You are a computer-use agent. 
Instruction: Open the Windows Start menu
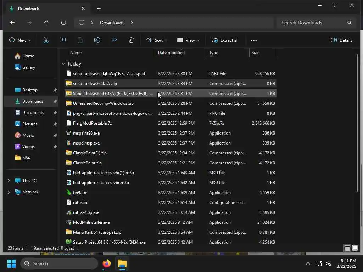coord(11,263)
